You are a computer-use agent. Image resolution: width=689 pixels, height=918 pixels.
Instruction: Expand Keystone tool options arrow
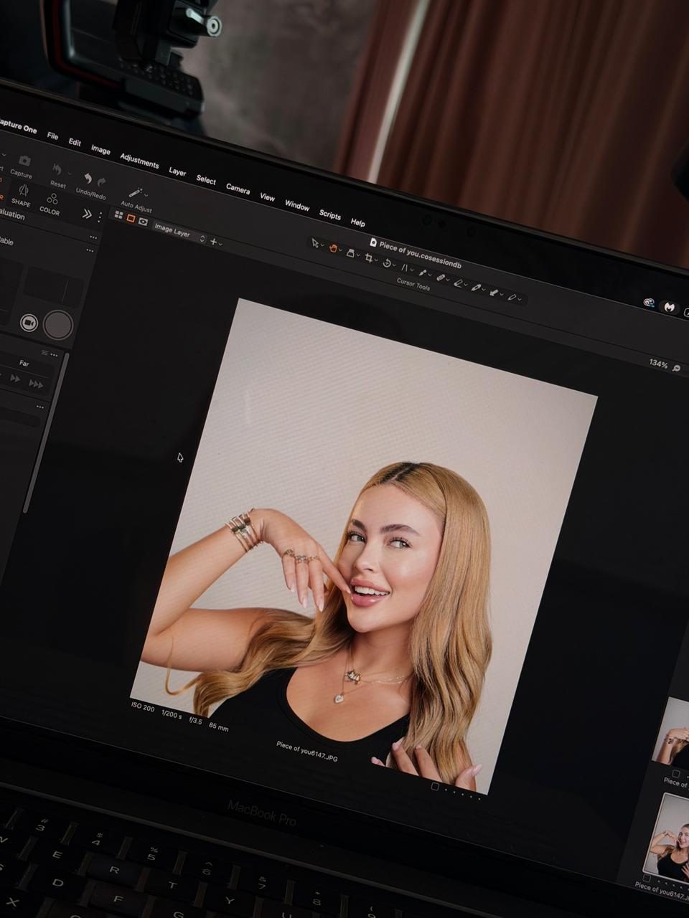pyautogui.click(x=411, y=270)
